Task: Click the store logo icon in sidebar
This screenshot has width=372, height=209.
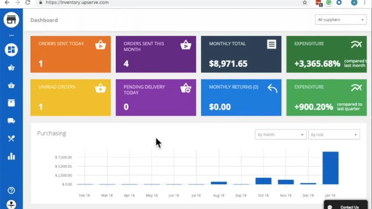Action: tap(11, 20)
